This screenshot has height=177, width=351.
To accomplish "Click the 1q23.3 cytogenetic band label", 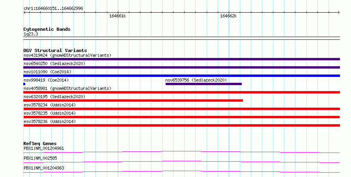I will 31,34.
